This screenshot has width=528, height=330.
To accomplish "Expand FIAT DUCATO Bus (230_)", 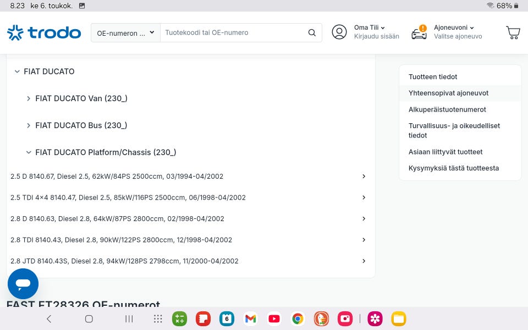I will click(29, 125).
